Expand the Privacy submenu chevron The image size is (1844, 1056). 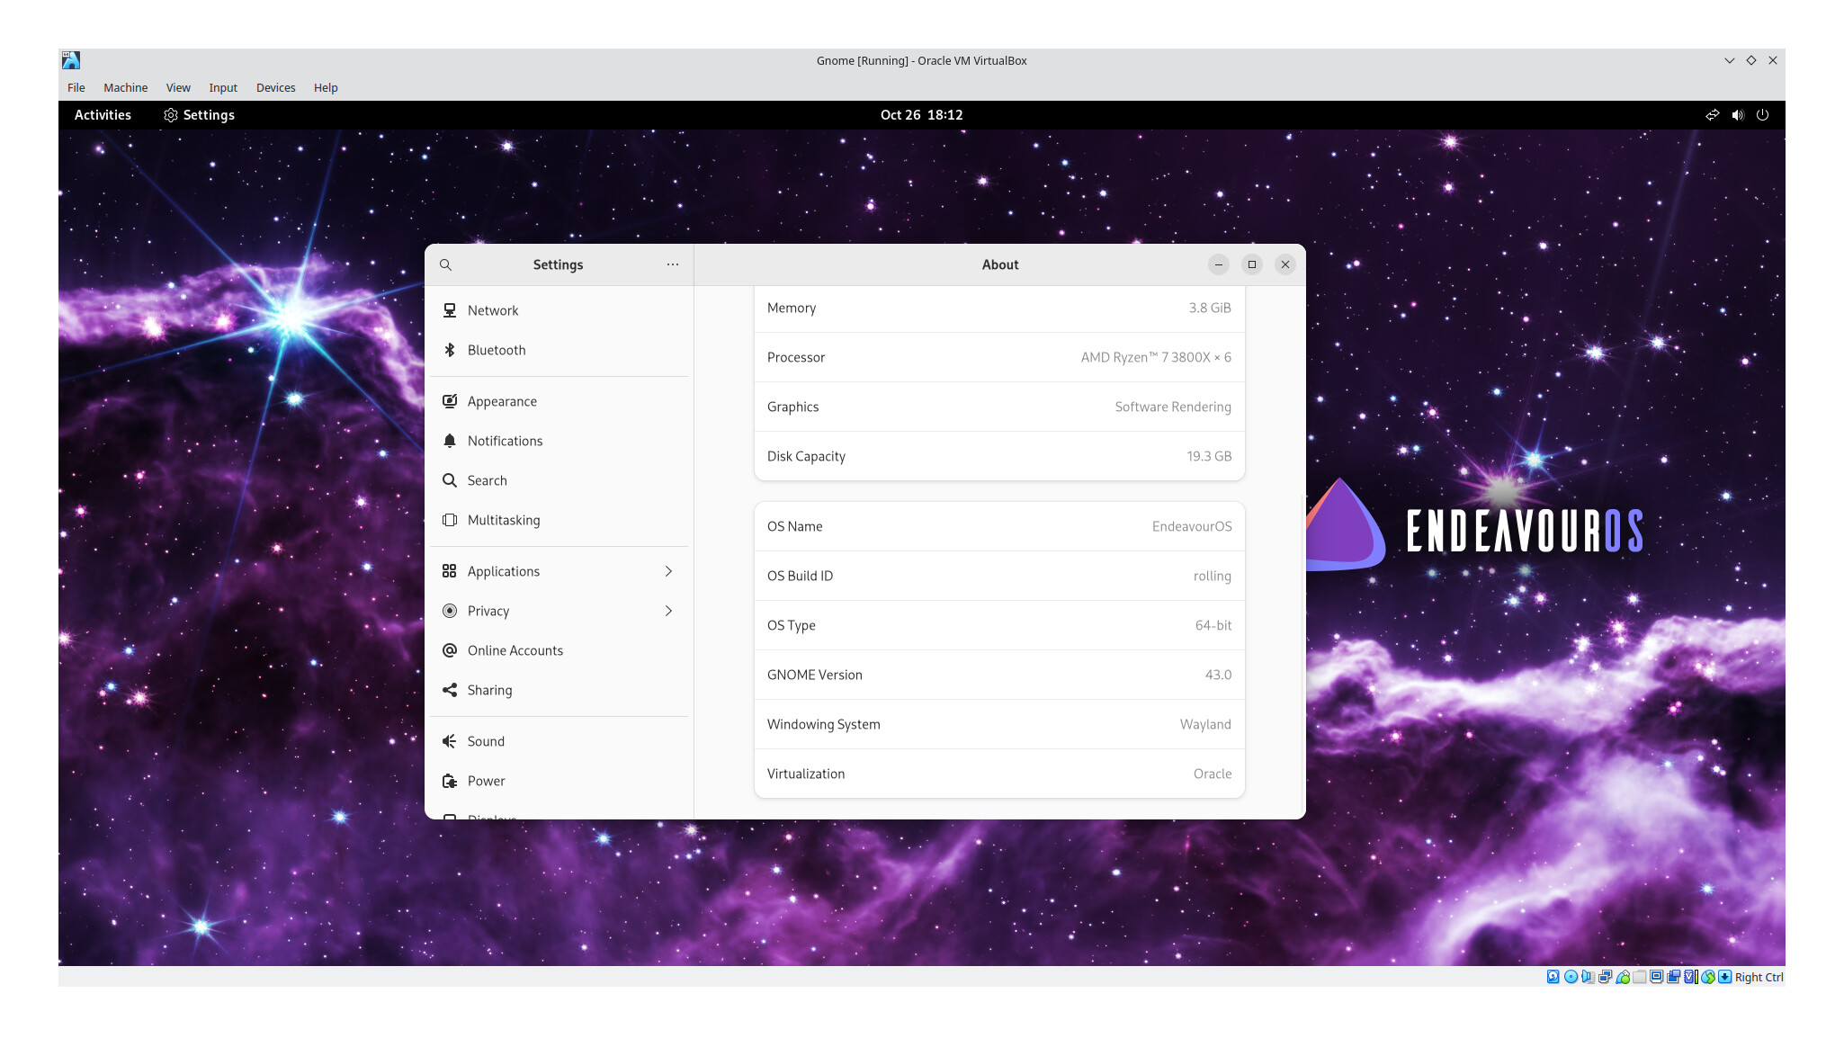click(668, 611)
